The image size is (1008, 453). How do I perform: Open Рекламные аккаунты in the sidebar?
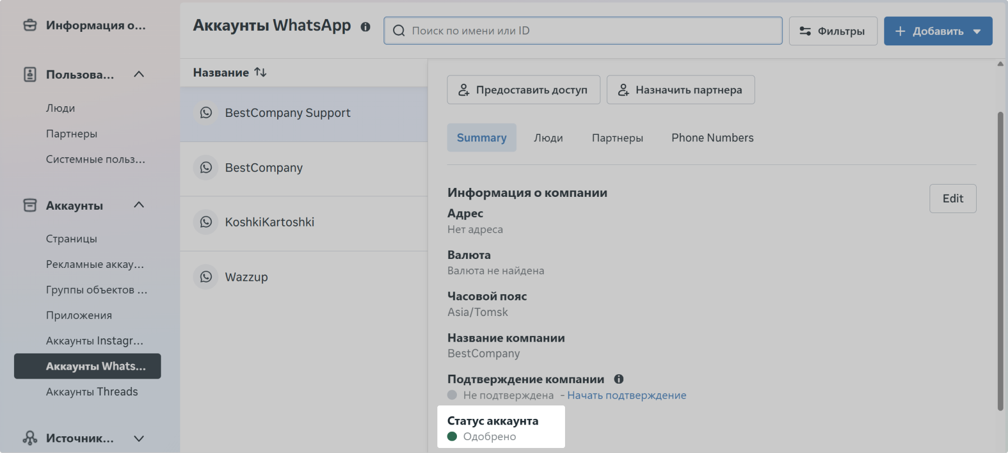[x=95, y=264]
